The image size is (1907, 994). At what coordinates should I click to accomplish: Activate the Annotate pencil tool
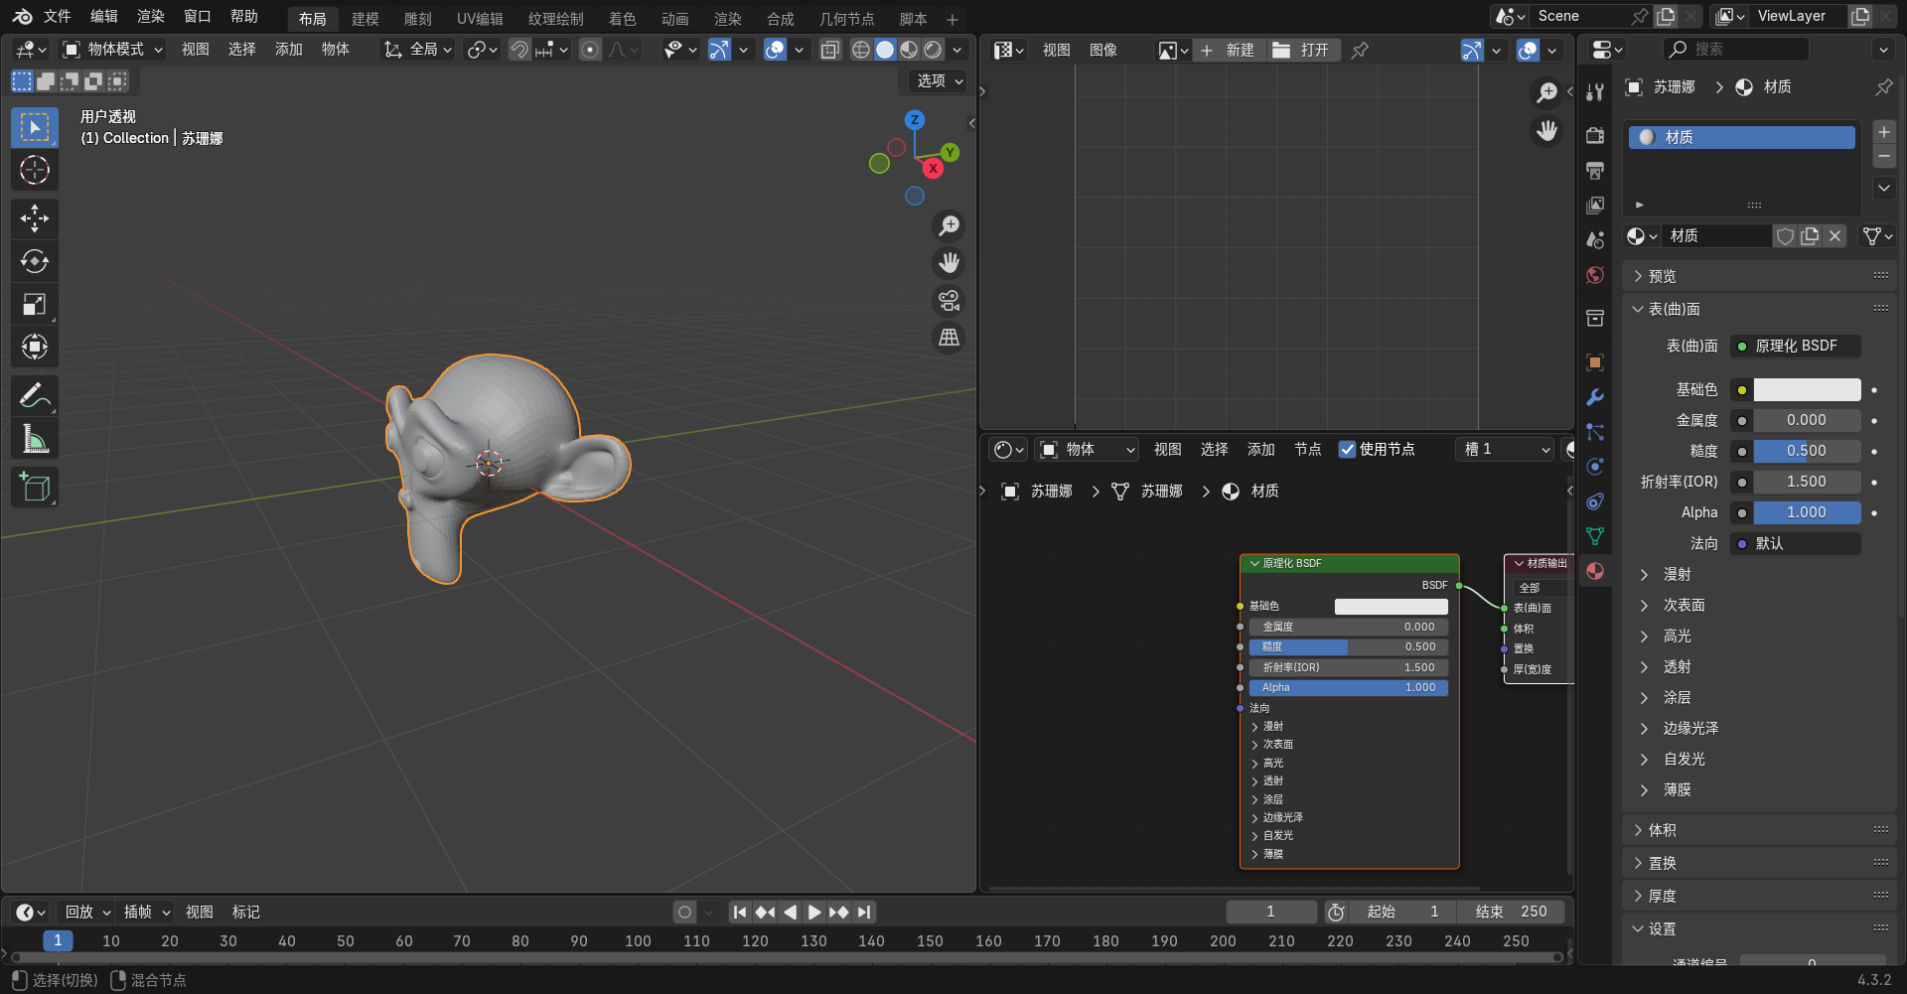[35, 396]
